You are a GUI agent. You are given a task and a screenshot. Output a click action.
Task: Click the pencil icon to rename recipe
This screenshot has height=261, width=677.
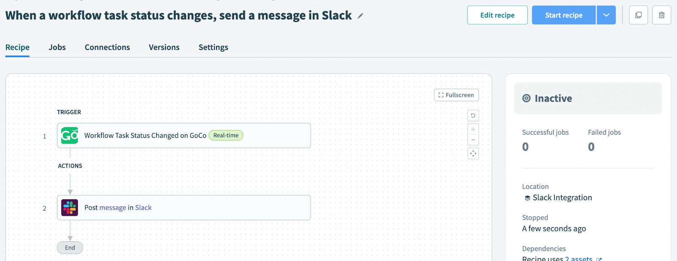click(361, 16)
